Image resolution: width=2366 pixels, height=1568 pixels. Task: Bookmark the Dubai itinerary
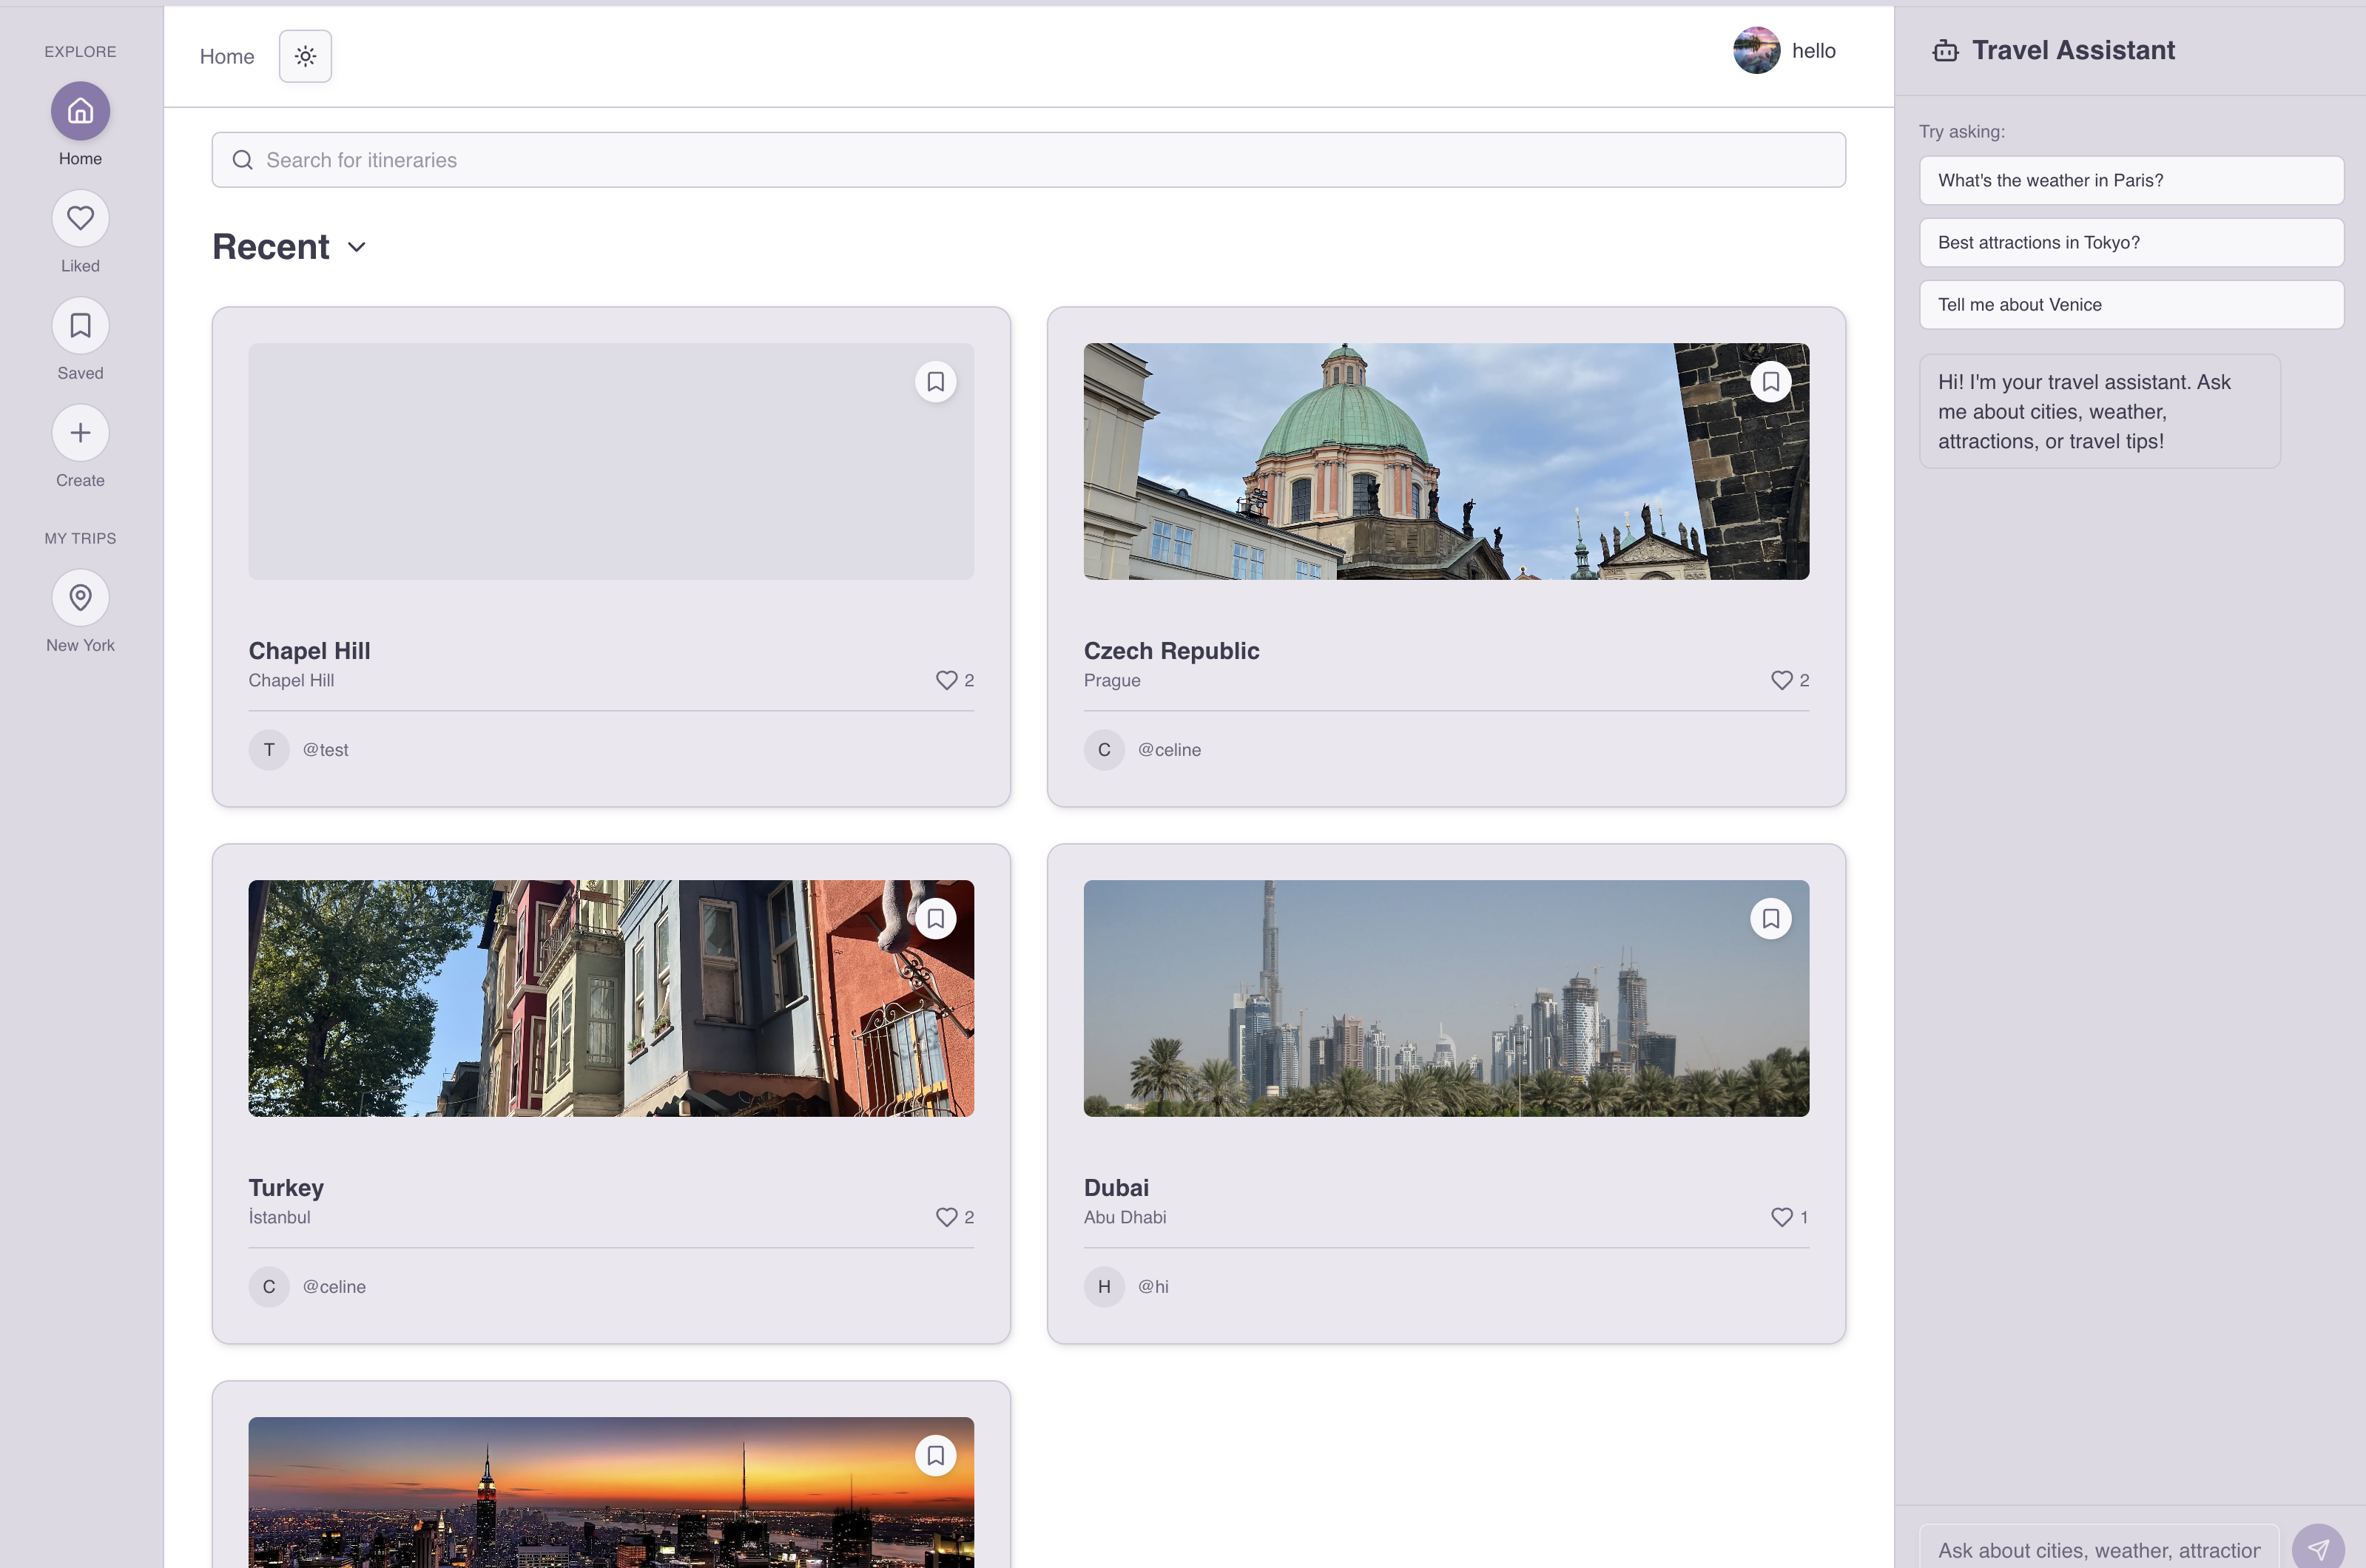[1770, 919]
